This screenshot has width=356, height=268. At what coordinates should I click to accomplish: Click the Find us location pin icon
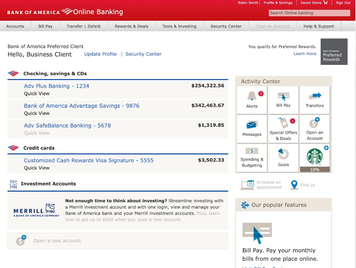[x=294, y=185]
